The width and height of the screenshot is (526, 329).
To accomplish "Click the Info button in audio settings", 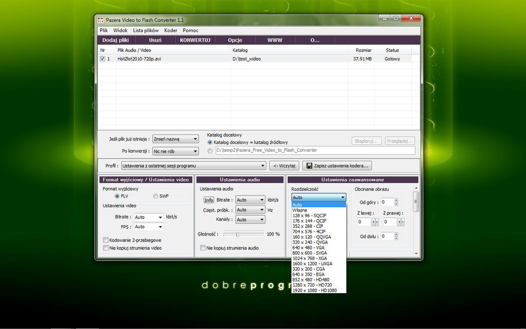I will click(209, 200).
